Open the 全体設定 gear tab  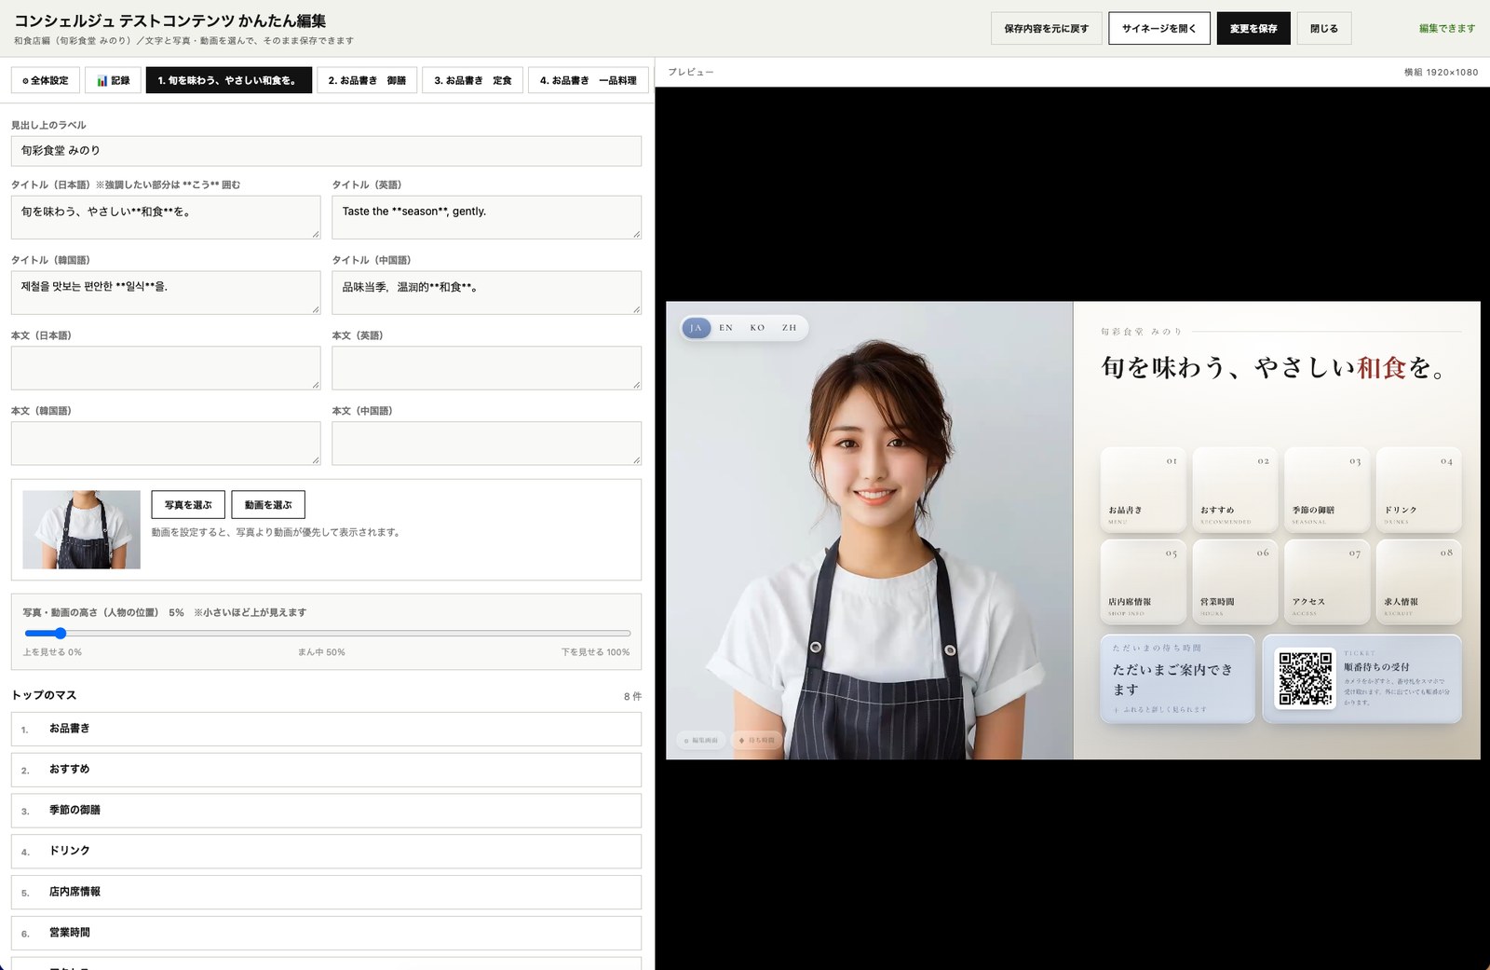point(46,80)
